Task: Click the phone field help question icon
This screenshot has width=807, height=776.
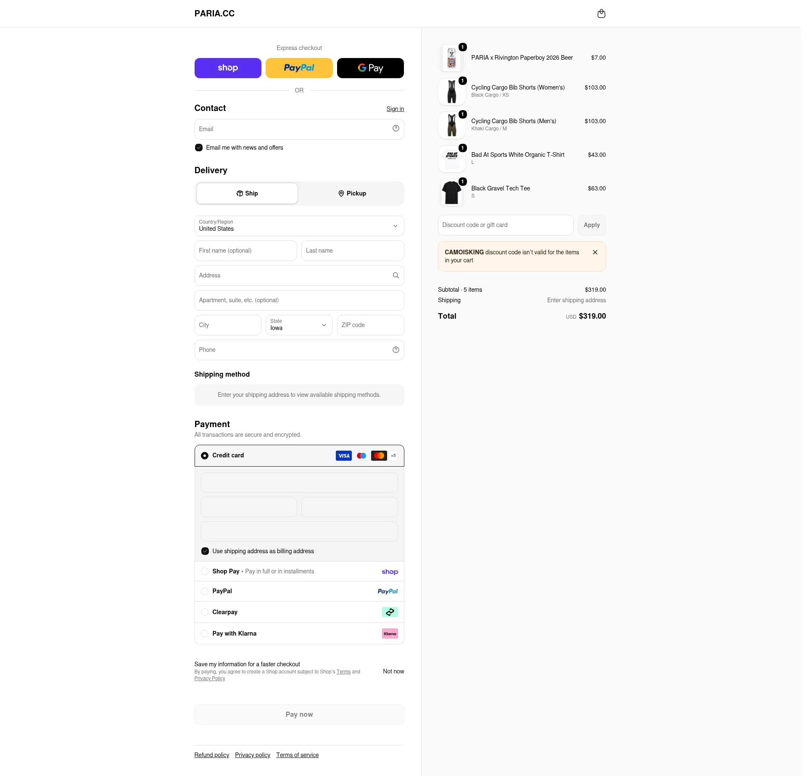Action: tap(396, 350)
